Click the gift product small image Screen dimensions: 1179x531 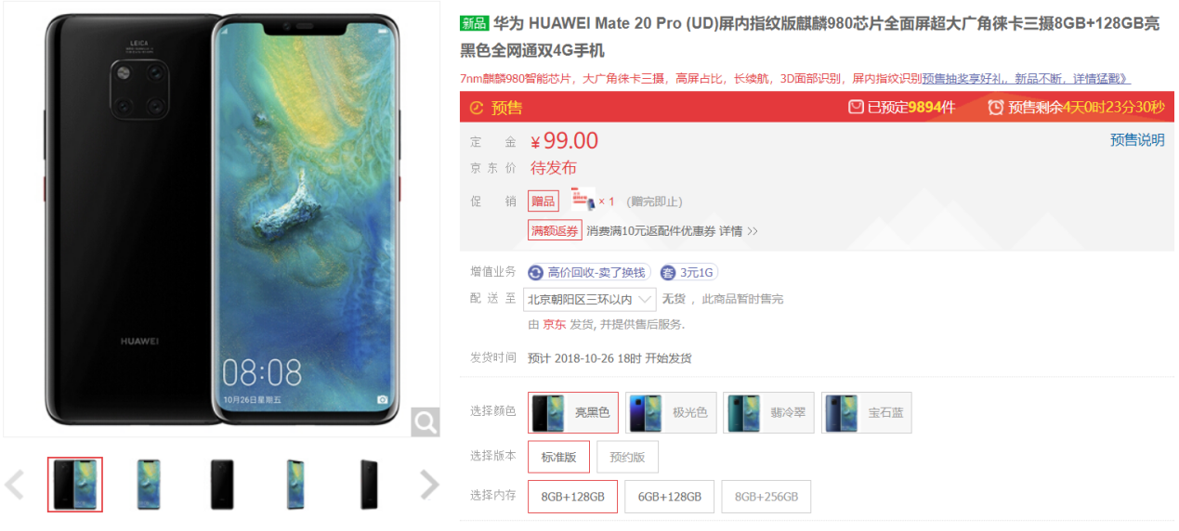(x=583, y=198)
